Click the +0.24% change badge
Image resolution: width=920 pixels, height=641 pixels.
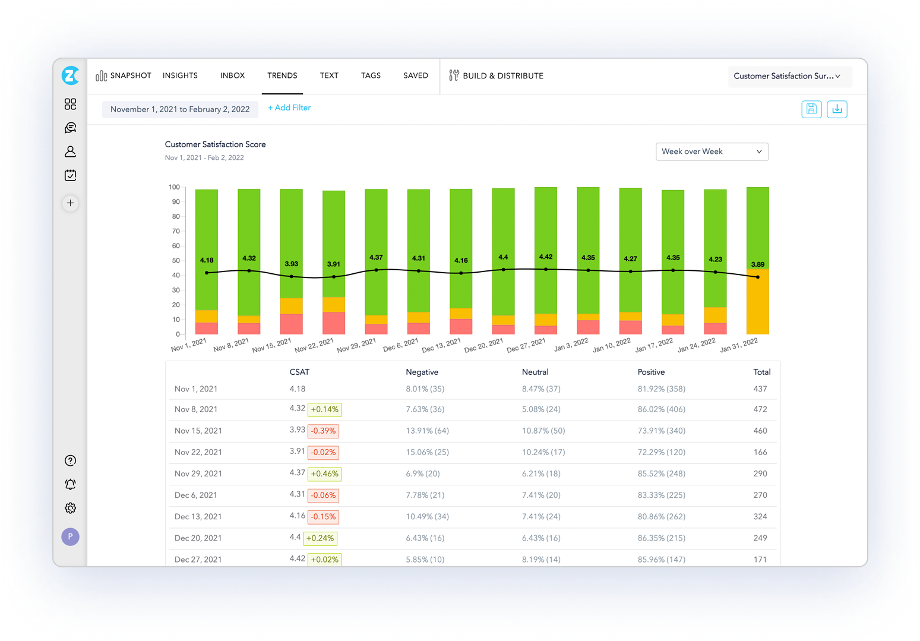(320, 538)
